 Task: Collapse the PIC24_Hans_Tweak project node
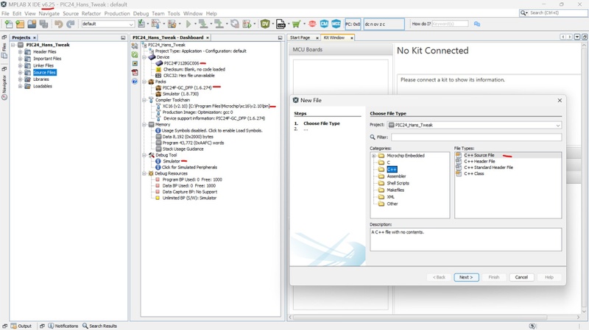(x=13, y=45)
